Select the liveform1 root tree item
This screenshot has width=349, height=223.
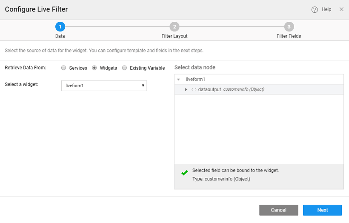tap(195, 80)
